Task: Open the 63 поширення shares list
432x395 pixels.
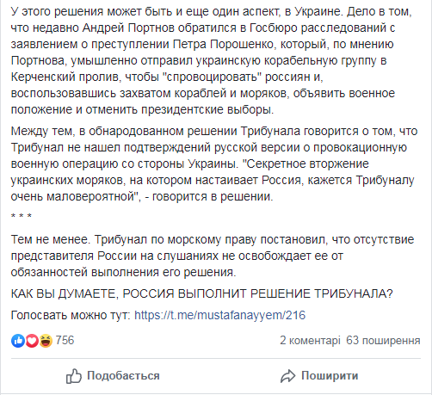Action: coord(383,341)
